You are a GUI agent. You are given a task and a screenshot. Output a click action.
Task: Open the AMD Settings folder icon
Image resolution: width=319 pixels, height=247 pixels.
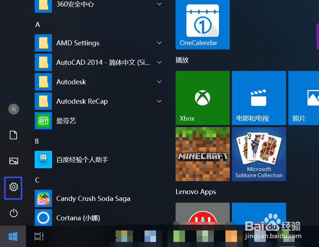click(x=43, y=43)
